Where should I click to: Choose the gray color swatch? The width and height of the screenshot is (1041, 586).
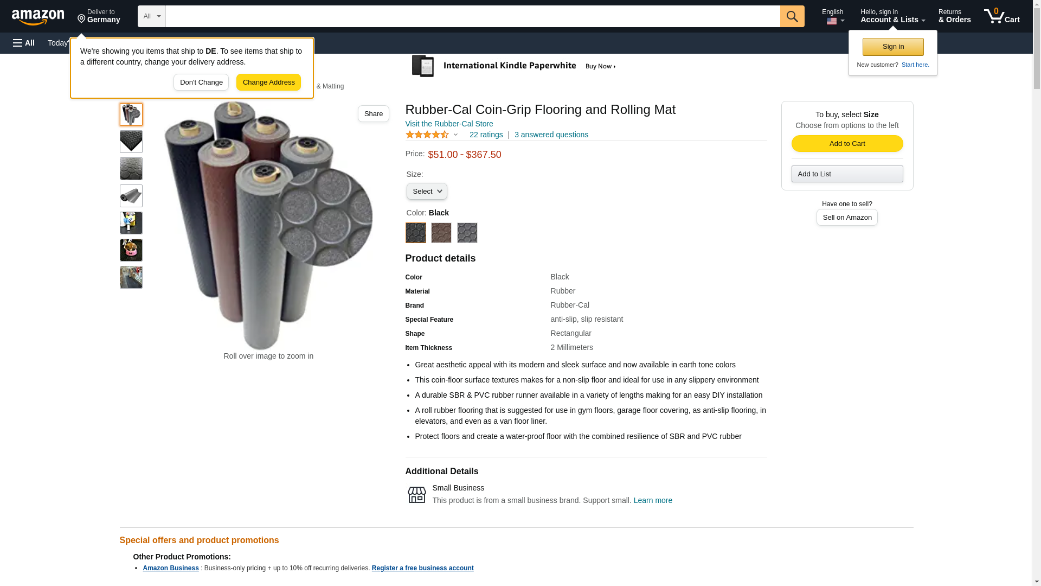pyautogui.click(x=467, y=233)
